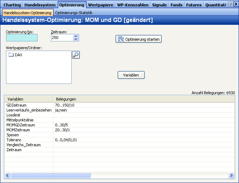The height and width of the screenshot is (183, 239).
Task: Open the WP-Kennzahlen tab
Action: (x=132, y=5)
